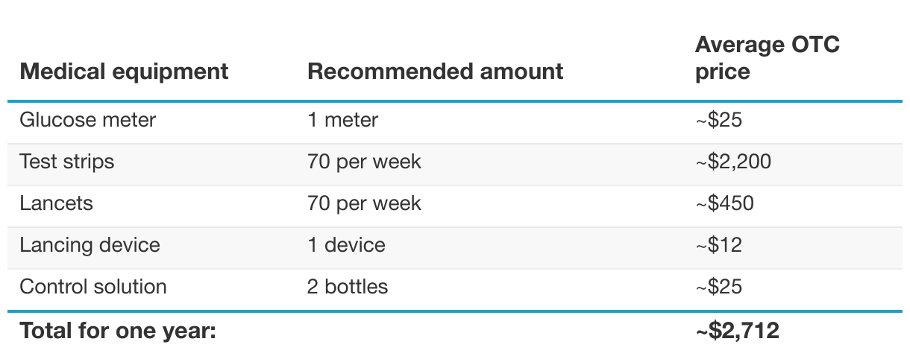
Task: Click the 1 meter amount cell
Action: point(342,120)
